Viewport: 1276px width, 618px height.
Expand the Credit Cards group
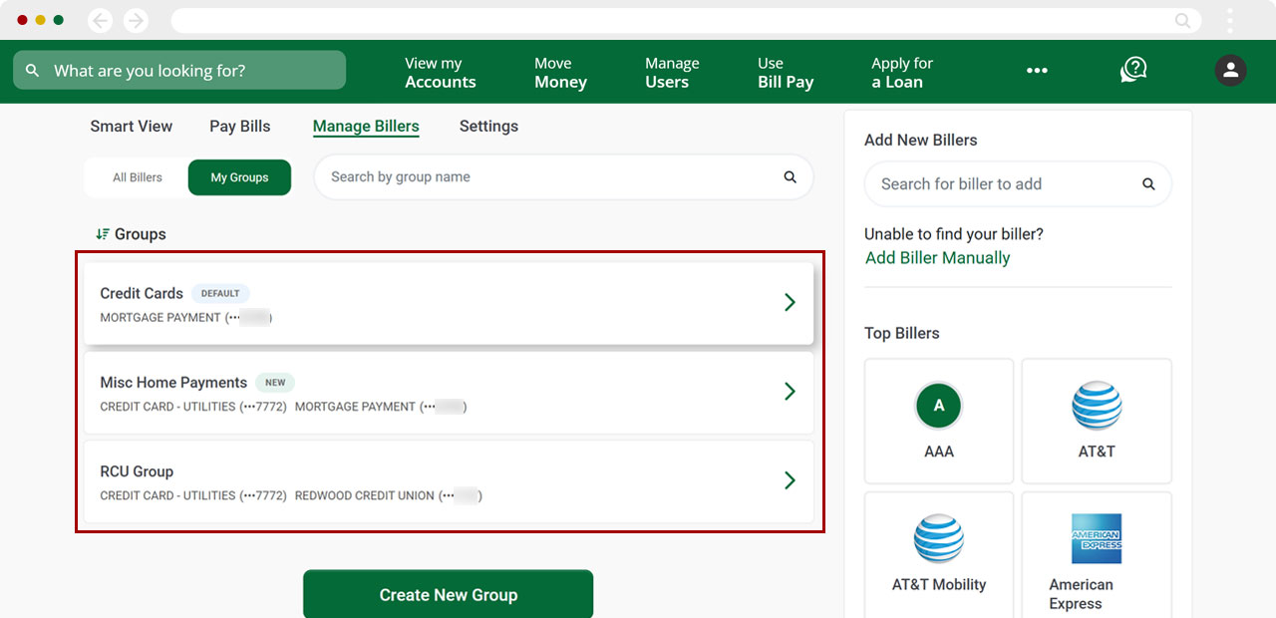(x=790, y=302)
